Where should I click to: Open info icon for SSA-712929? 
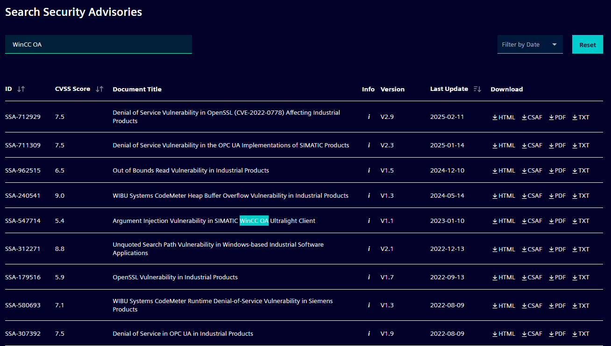click(369, 117)
